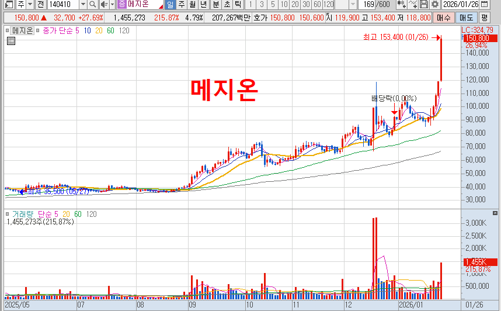Click the 169 candle count field
Image resolution: width=501 pixels, height=311 pixels.
367,5
